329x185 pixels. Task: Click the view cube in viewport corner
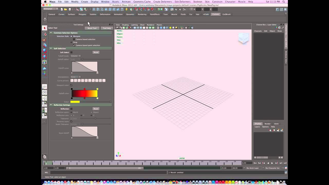243,39
